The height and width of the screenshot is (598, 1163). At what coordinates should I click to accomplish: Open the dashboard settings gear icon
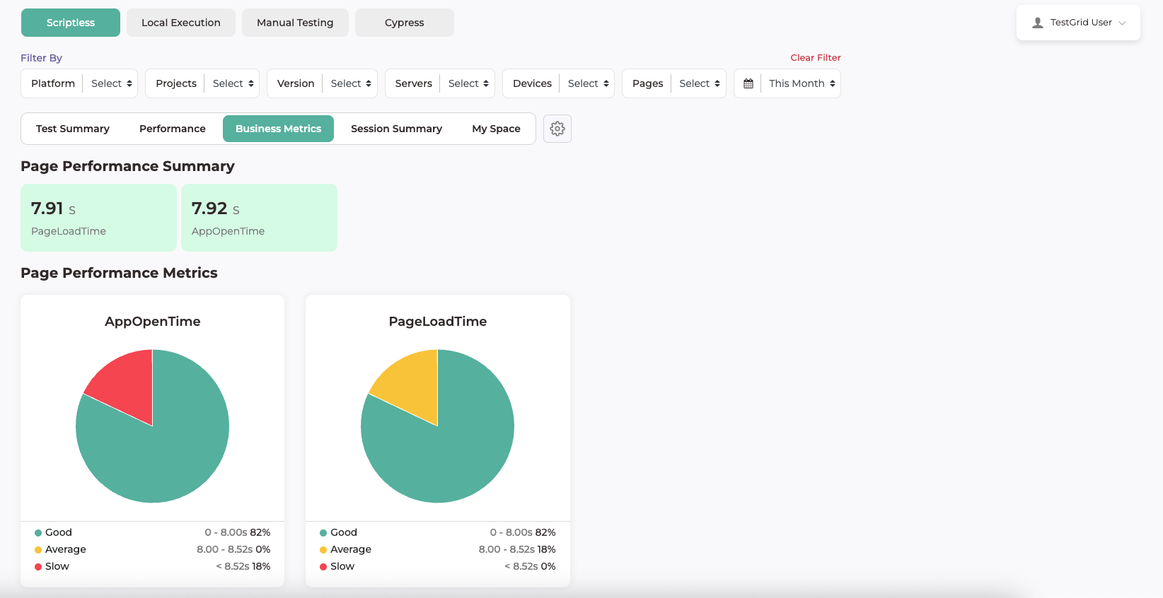point(557,129)
